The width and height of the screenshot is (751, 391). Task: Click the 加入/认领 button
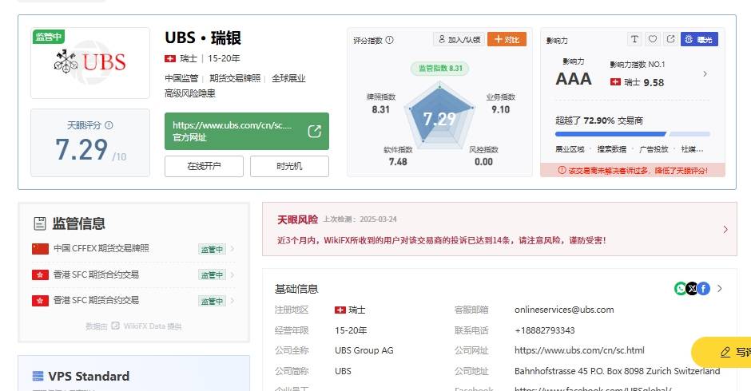coord(459,39)
